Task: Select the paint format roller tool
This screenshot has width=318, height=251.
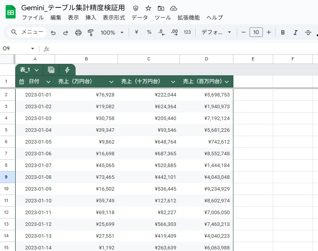Action: tap(91, 32)
